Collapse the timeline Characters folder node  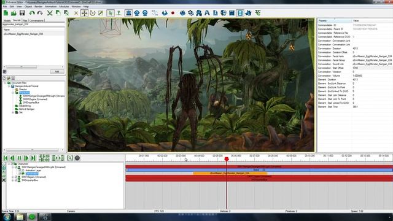tap(9, 164)
